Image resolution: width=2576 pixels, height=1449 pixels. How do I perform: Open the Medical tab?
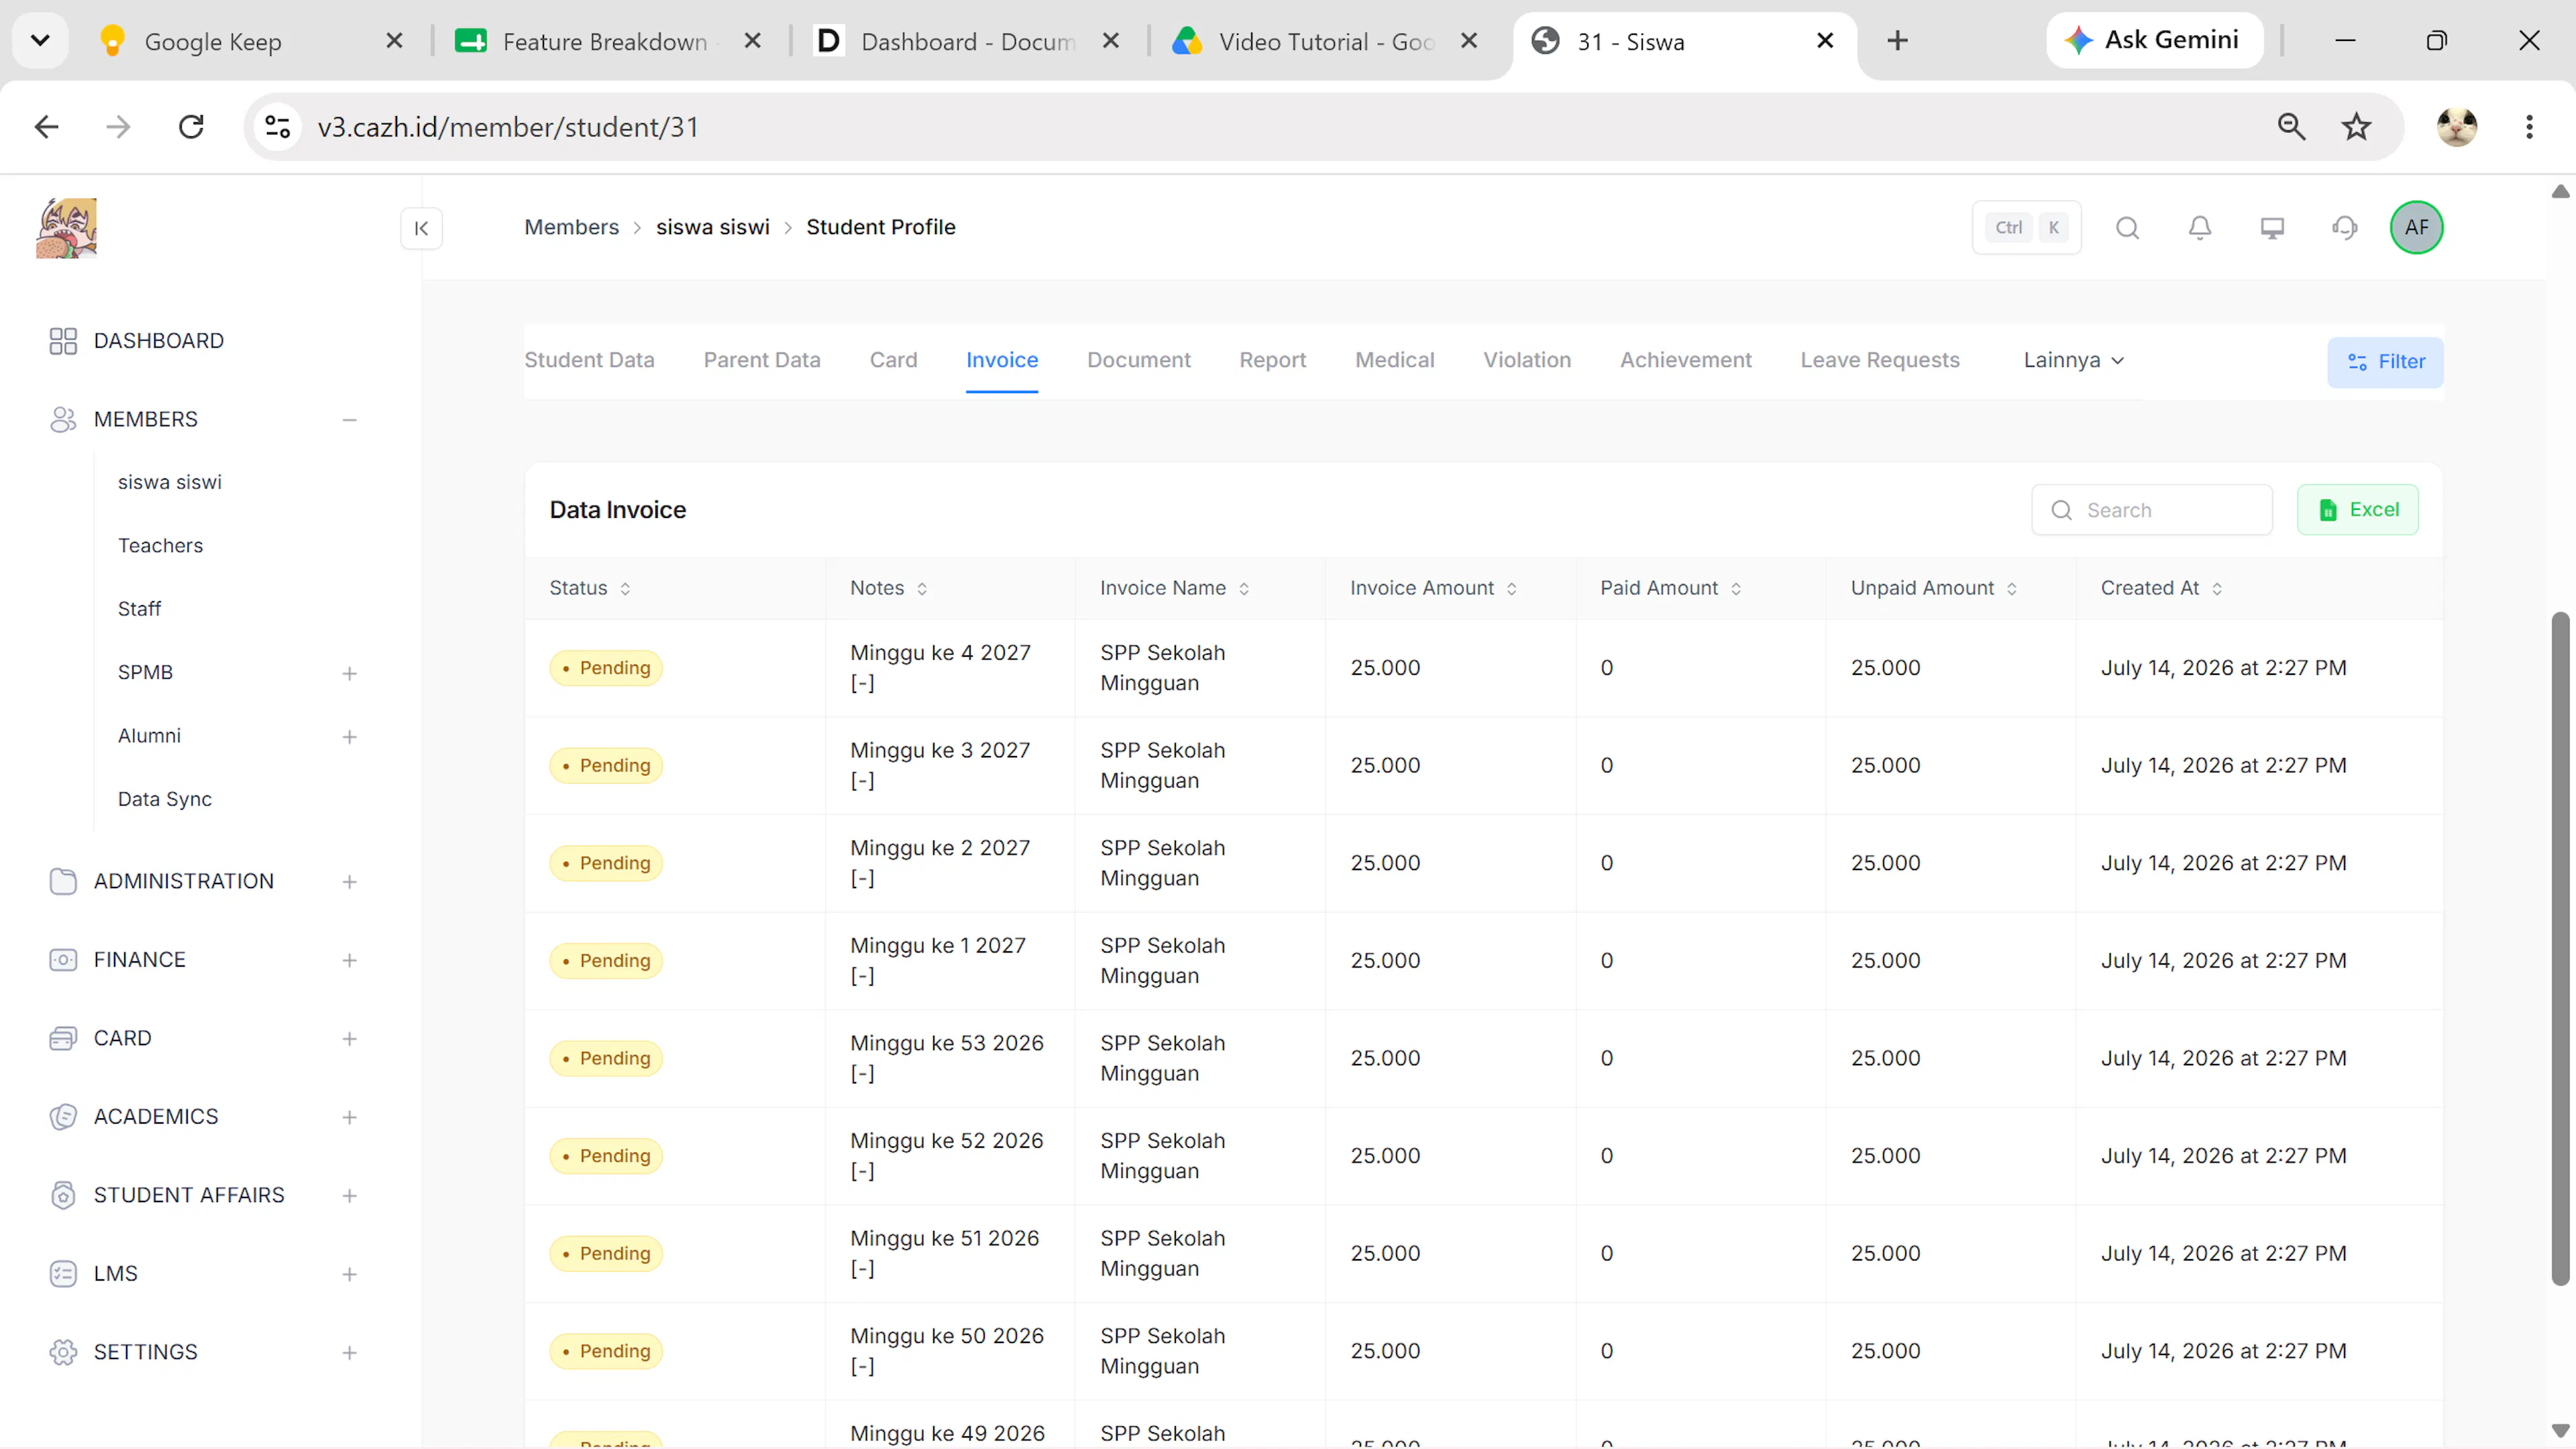(x=1394, y=360)
